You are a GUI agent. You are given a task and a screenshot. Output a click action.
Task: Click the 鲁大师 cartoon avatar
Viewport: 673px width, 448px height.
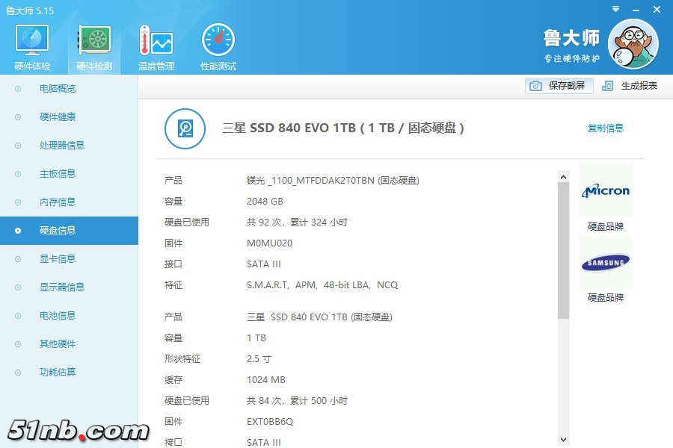coord(633,44)
